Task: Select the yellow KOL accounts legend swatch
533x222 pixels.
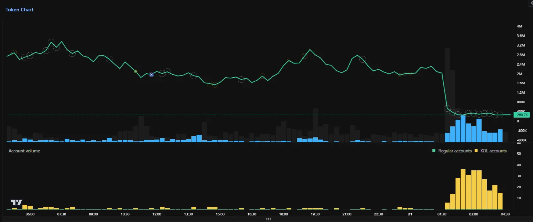Action: coord(477,151)
